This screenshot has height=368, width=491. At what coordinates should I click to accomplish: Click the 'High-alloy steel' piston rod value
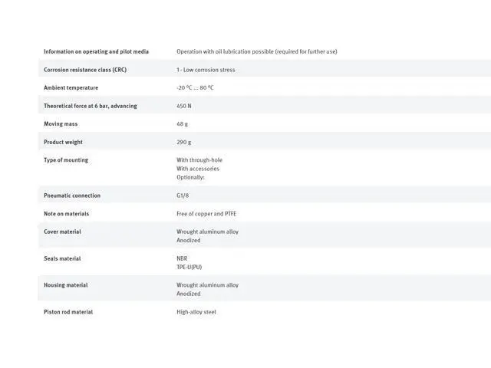[x=196, y=312]
